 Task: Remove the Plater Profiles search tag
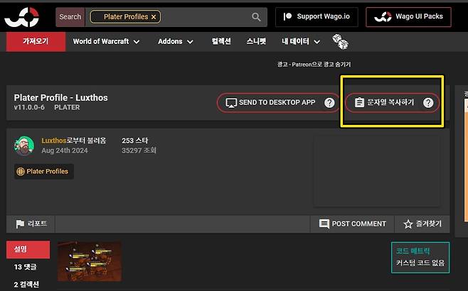pyautogui.click(x=154, y=16)
